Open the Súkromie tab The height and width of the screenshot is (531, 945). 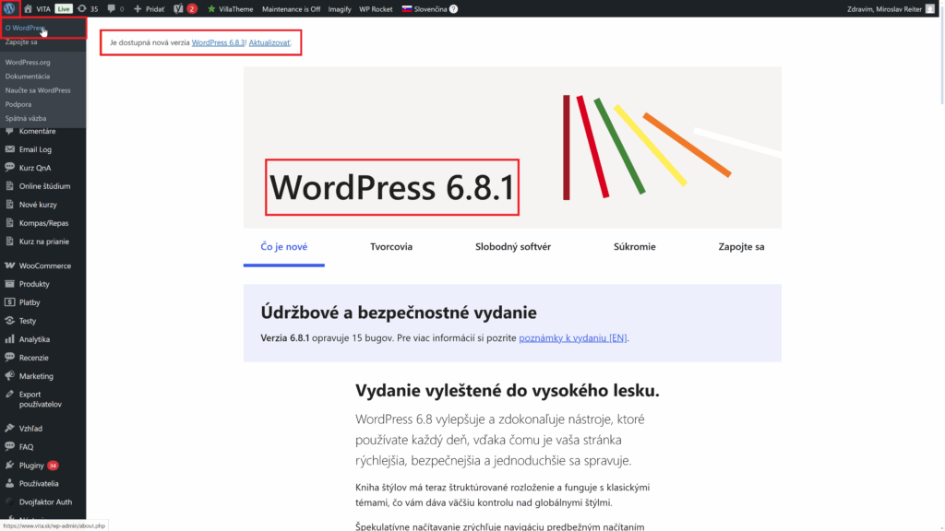coord(634,246)
